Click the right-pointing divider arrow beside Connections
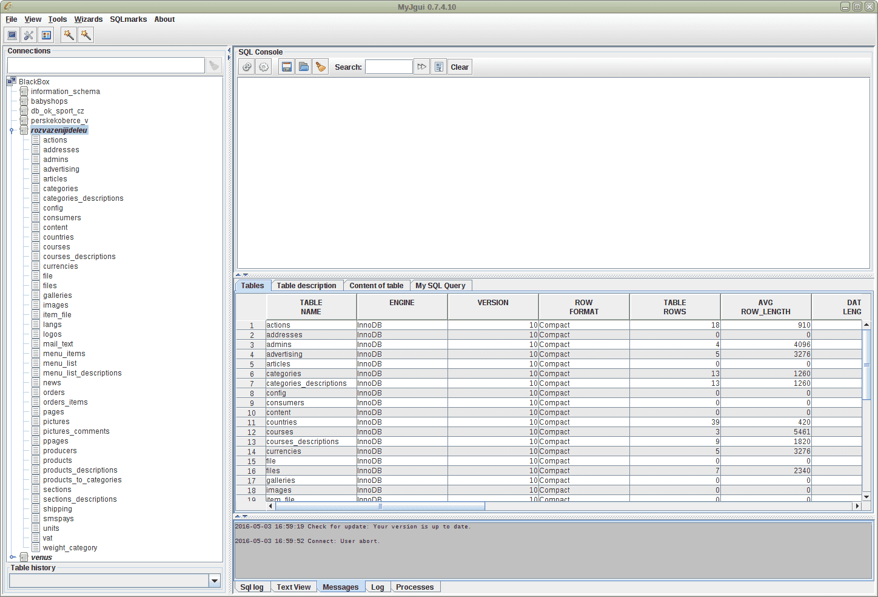This screenshot has height=597, width=878. click(229, 58)
